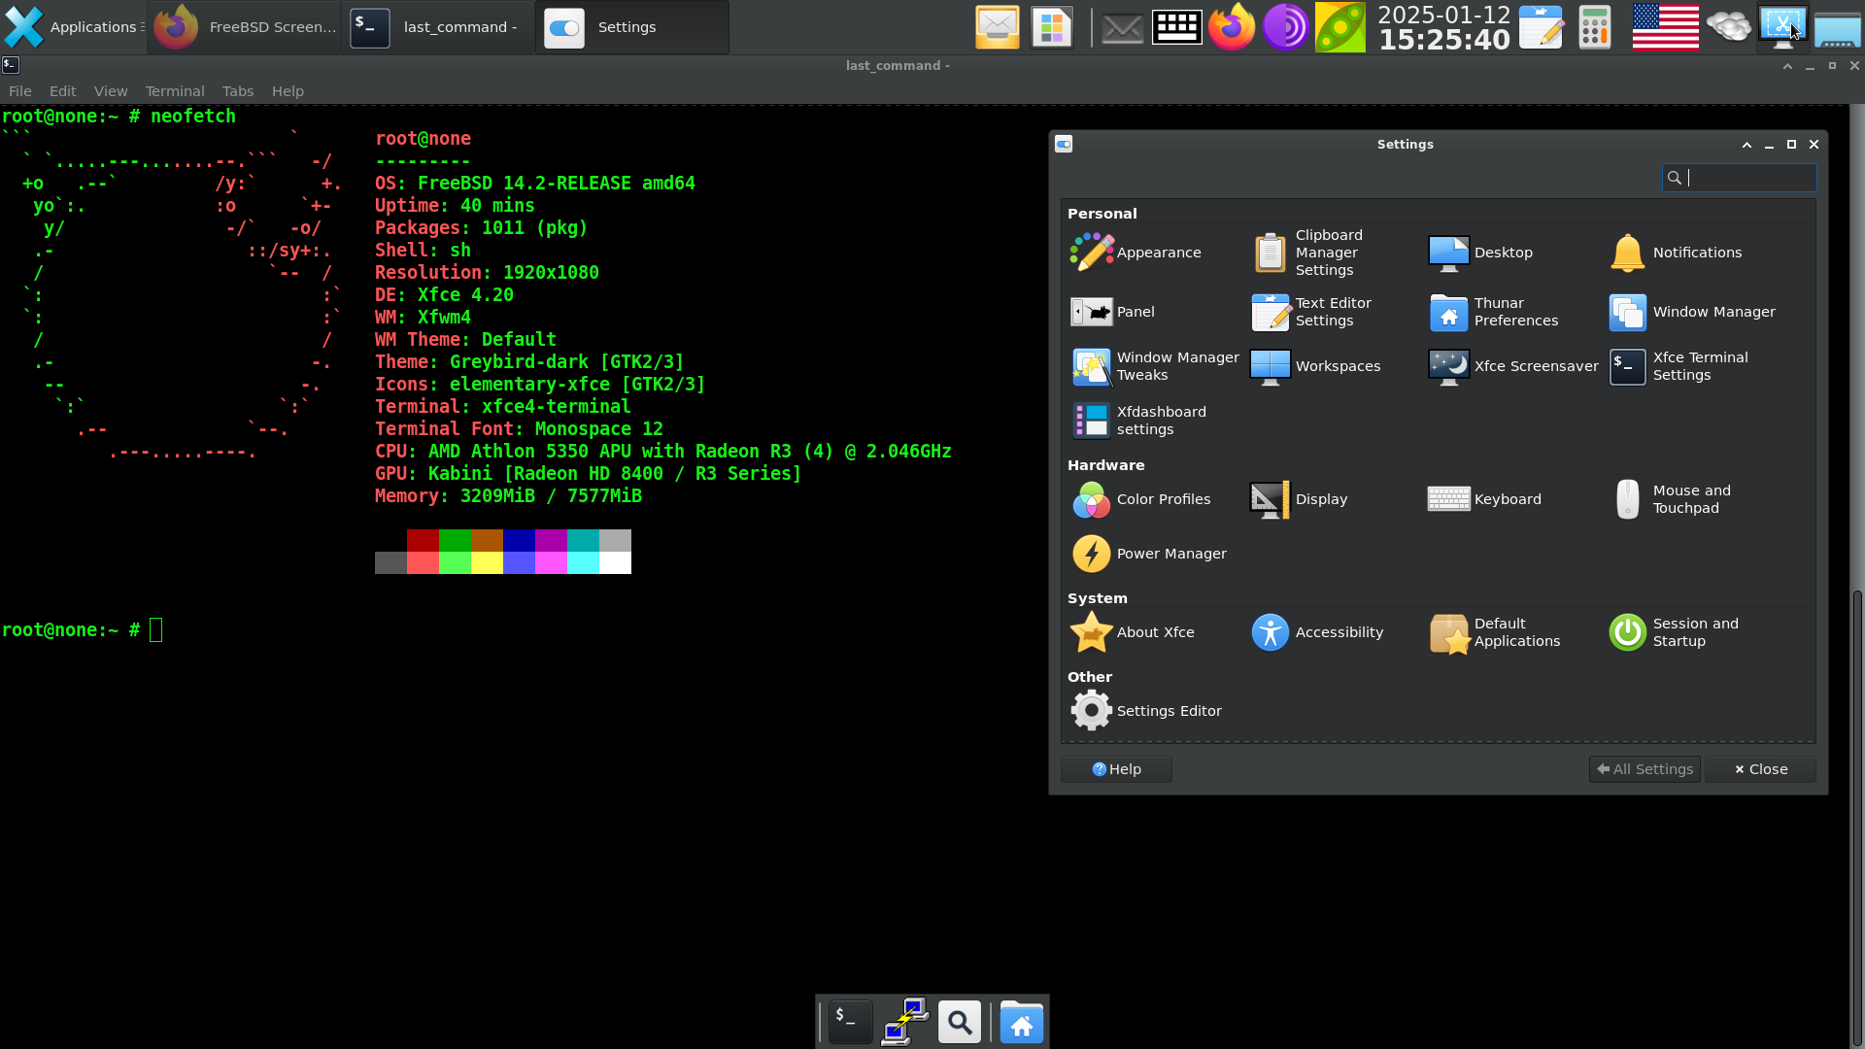Open Default Applications settings
The height and width of the screenshot is (1049, 1865).
click(x=1495, y=632)
